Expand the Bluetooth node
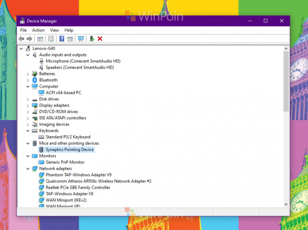The height and width of the screenshot is (230, 308). click(28, 80)
